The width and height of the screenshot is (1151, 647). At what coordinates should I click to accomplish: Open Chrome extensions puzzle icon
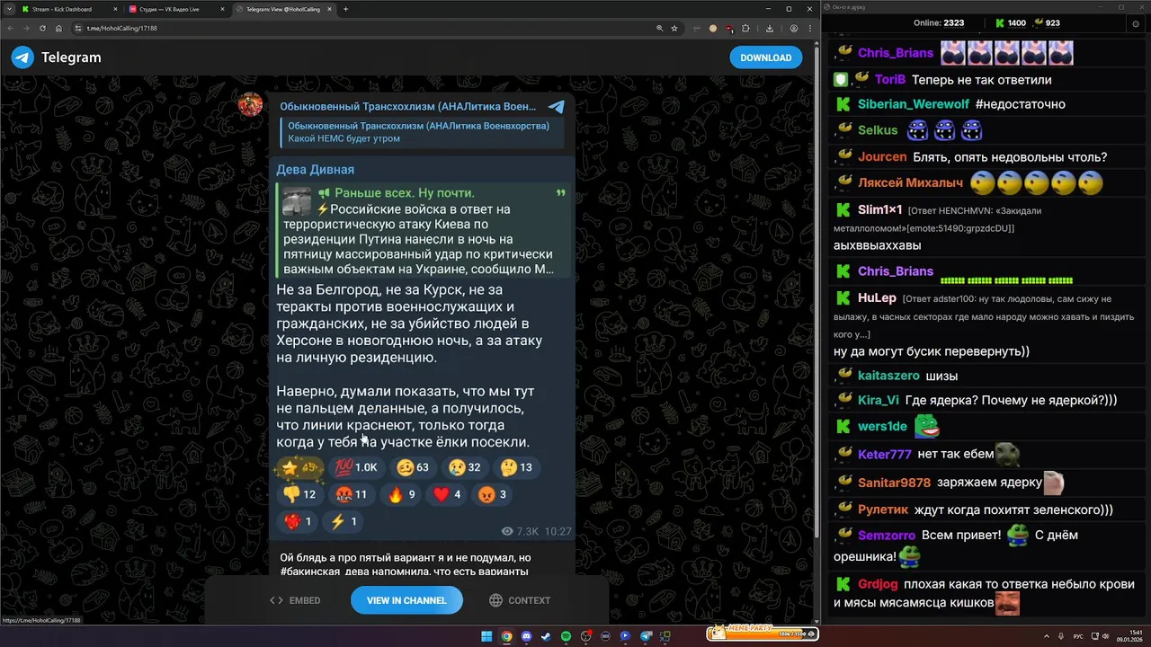745,28
